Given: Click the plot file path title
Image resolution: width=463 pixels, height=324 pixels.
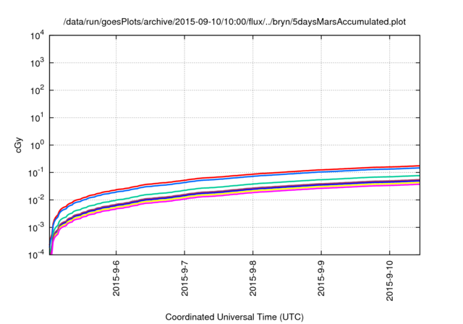Looking at the screenshot, I should (234, 22).
